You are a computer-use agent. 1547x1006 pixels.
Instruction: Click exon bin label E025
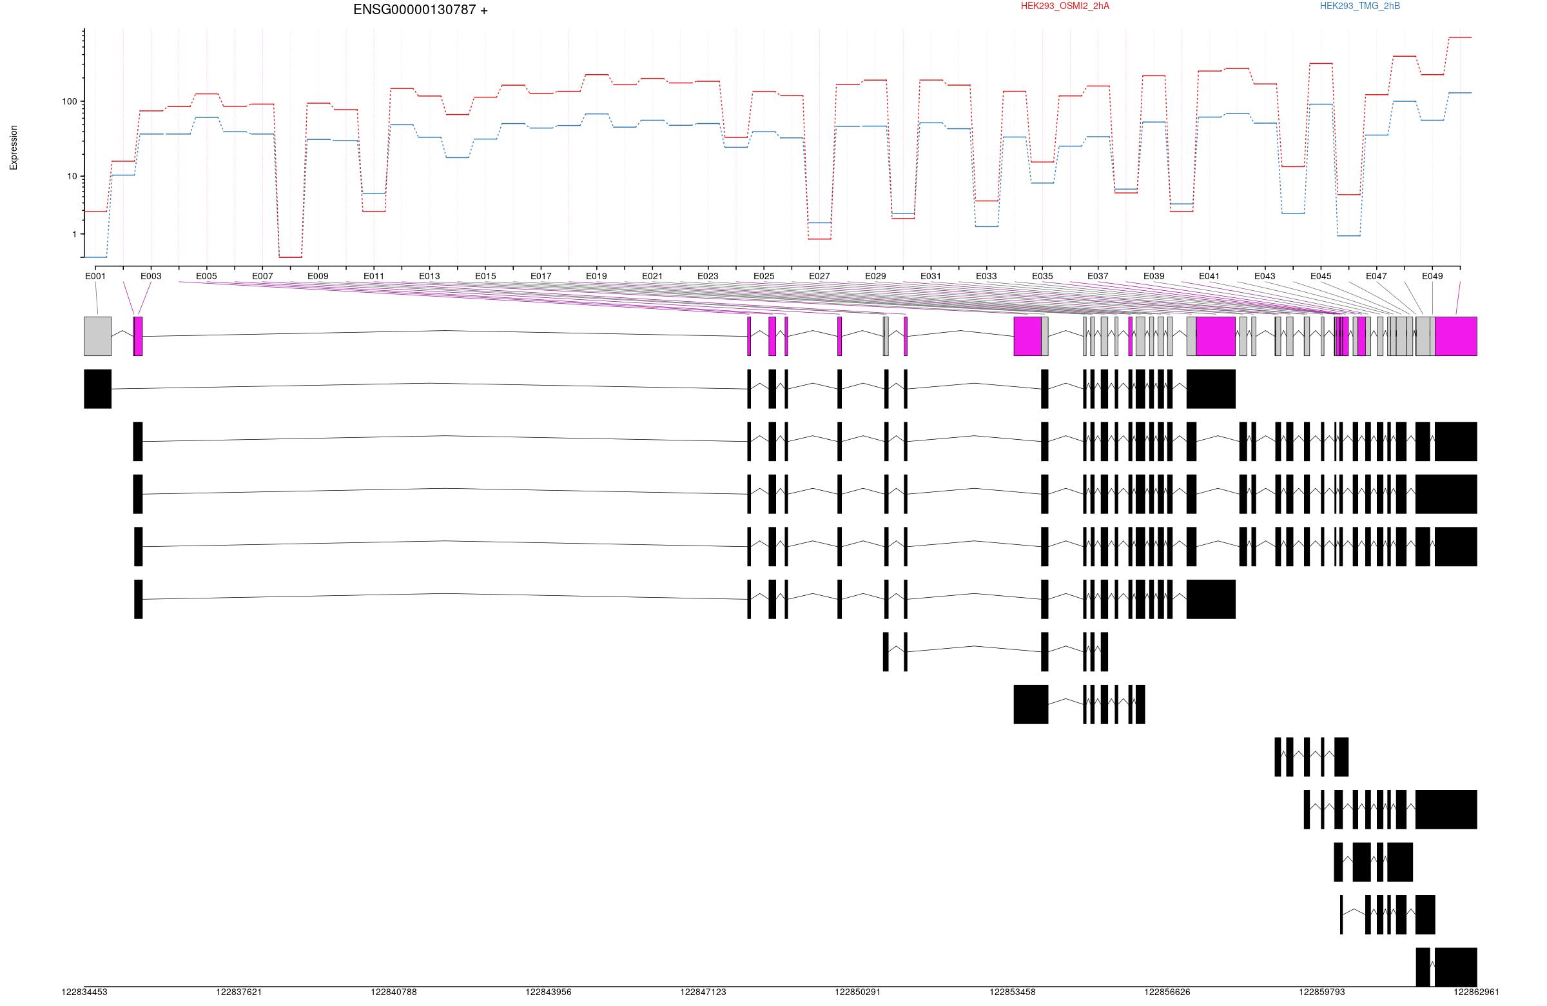tap(764, 276)
